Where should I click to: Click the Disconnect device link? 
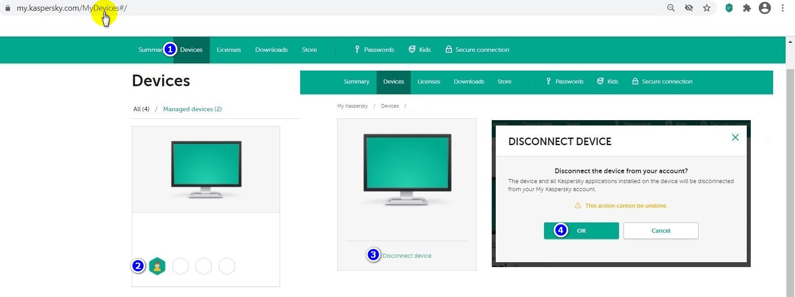pyautogui.click(x=407, y=256)
